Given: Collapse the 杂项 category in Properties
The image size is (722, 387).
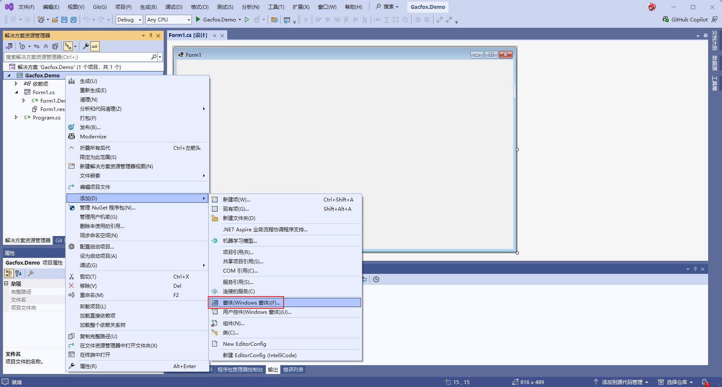Looking at the screenshot, I should tap(6, 284).
